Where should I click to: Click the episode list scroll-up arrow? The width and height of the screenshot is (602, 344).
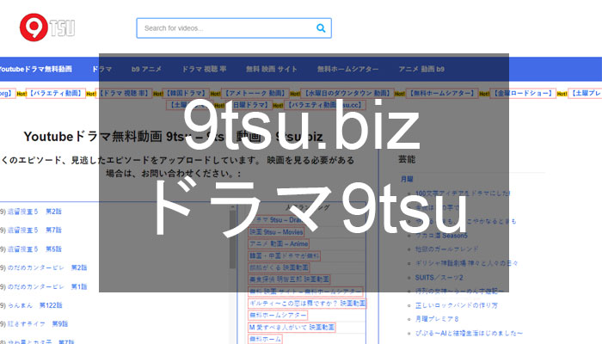(233, 207)
